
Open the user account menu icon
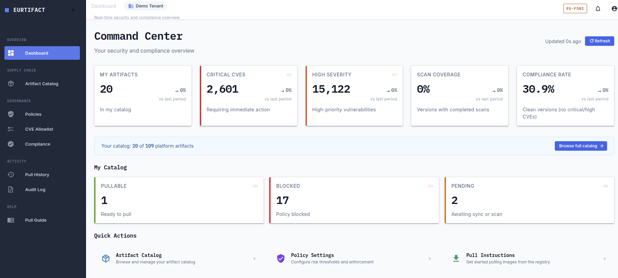tap(614, 9)
